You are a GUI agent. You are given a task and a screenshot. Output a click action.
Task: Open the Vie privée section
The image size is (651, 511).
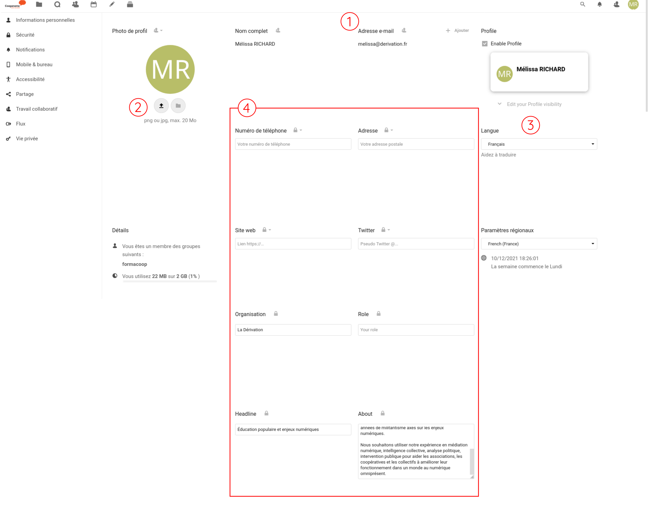coord(27,139)
